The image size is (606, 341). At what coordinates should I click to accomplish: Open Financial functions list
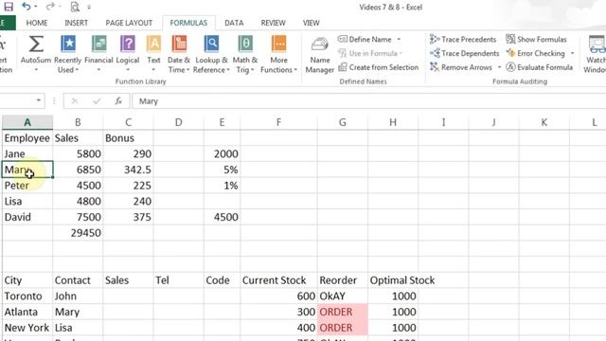(98, 54)
